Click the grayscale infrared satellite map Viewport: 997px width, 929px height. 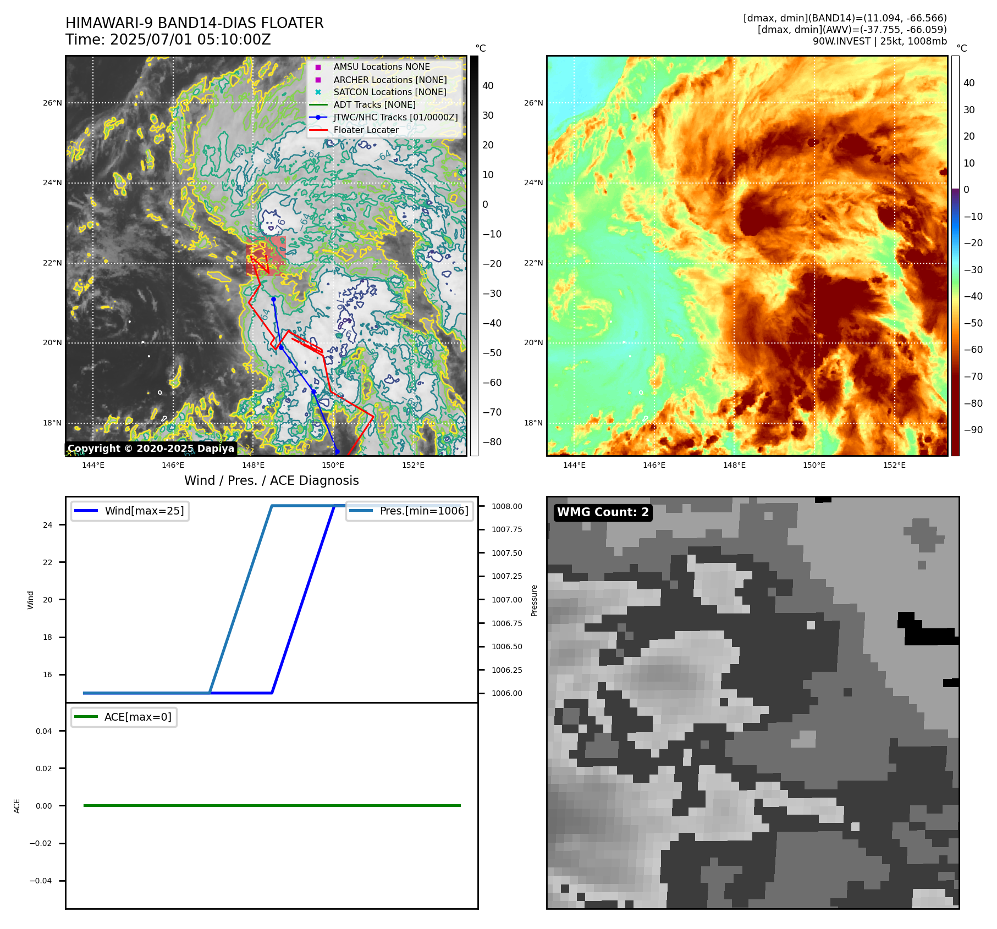click(x=266, y=256)
